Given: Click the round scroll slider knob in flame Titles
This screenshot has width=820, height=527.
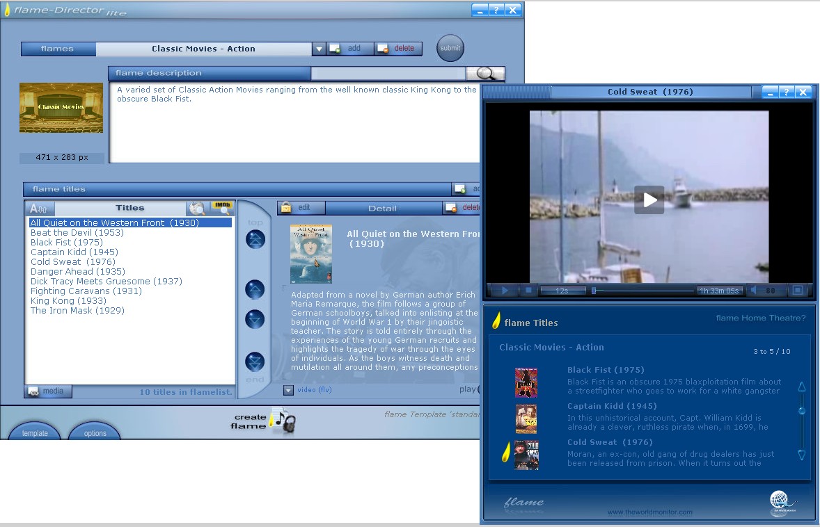Looking at the screenshot, I should [x=802, y=411].
